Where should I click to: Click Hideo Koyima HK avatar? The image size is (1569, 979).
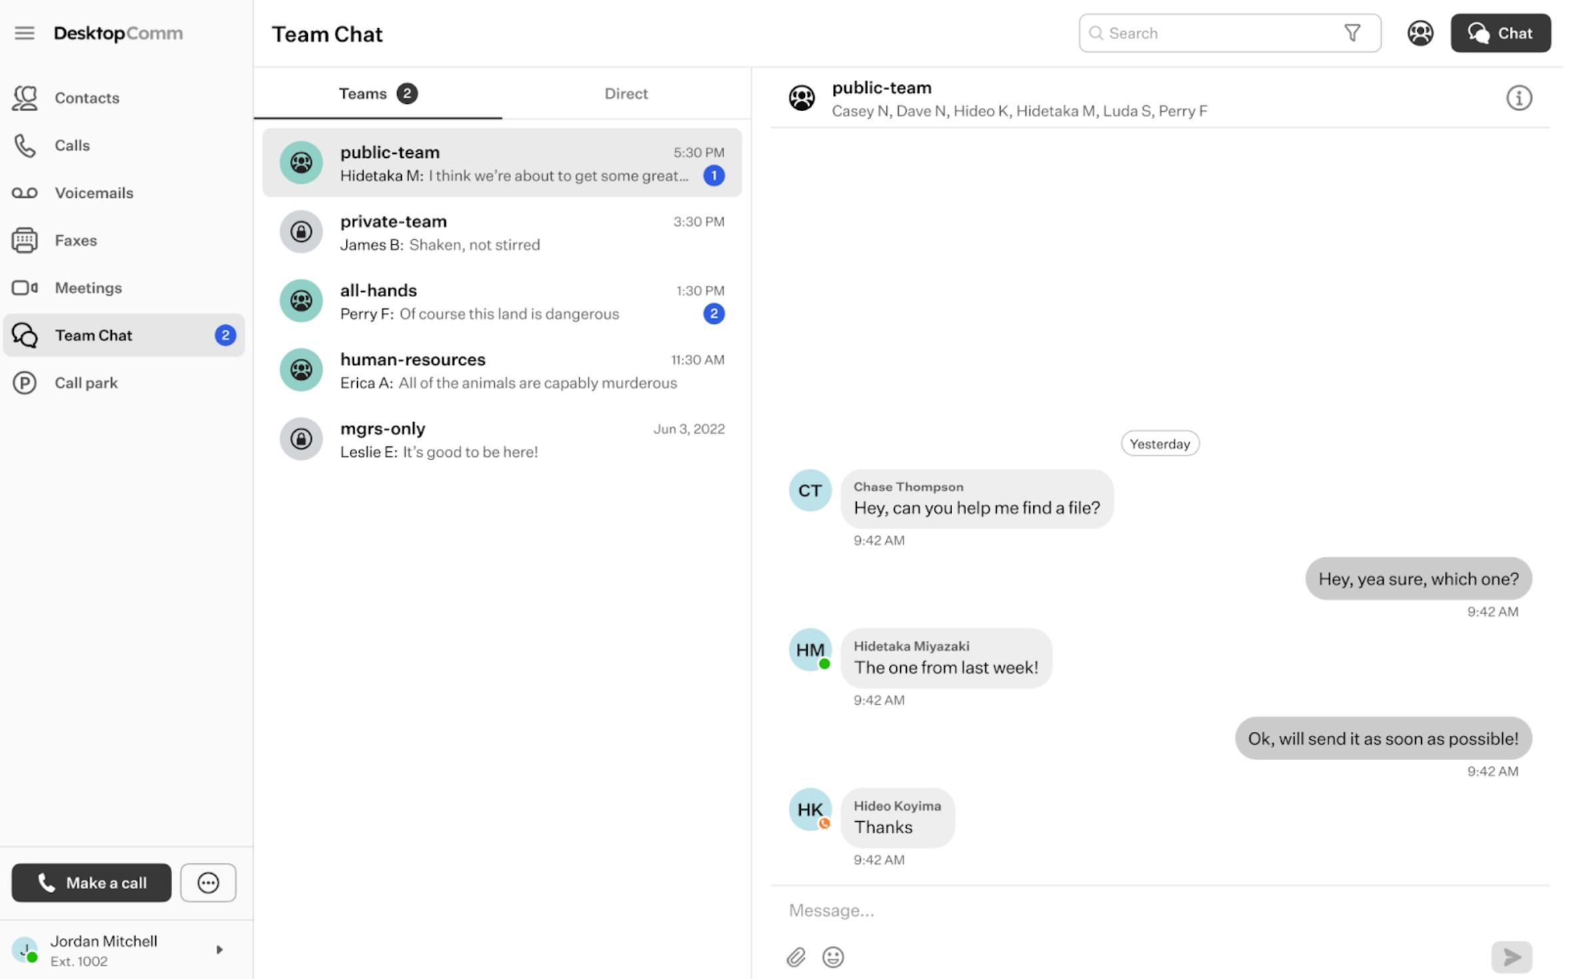(x=809, y=810)
